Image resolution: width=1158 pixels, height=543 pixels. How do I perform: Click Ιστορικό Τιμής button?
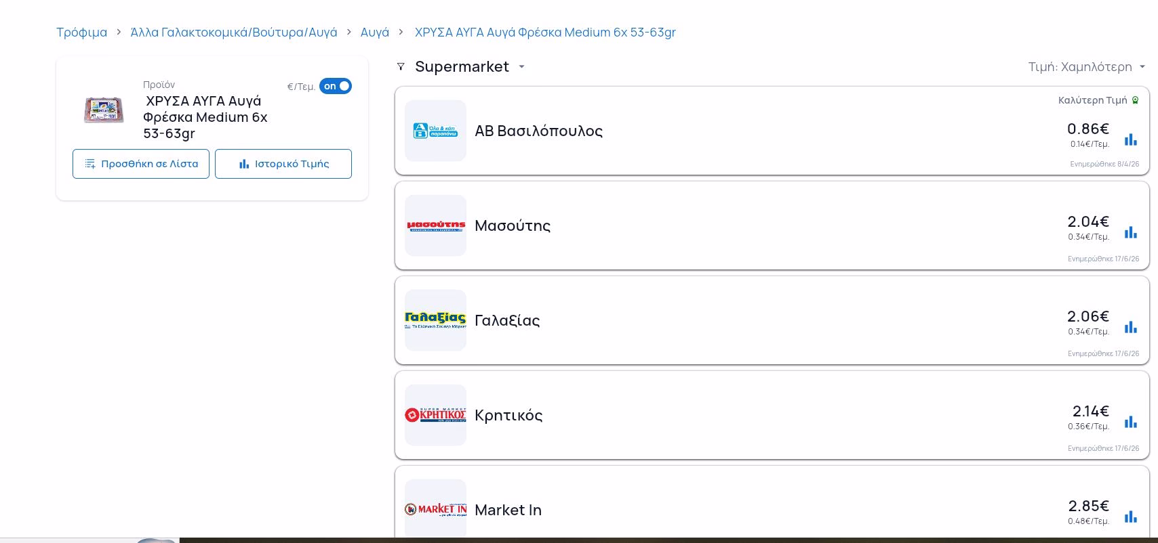[x=283, y=164]
